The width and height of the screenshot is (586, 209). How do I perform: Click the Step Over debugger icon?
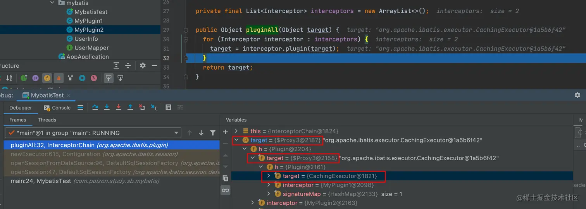click(95, 107)
